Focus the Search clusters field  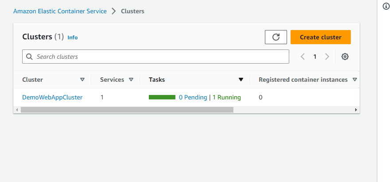tap(155, 57)
